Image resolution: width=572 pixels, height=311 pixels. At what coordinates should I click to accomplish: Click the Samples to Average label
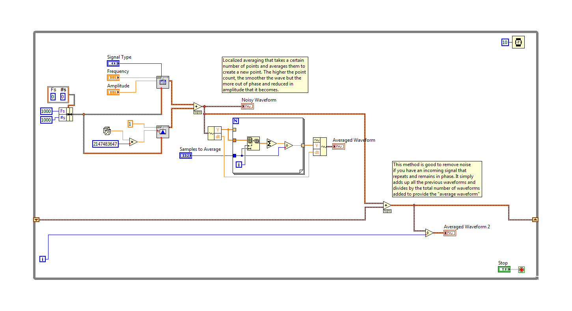tap(200, 149)
